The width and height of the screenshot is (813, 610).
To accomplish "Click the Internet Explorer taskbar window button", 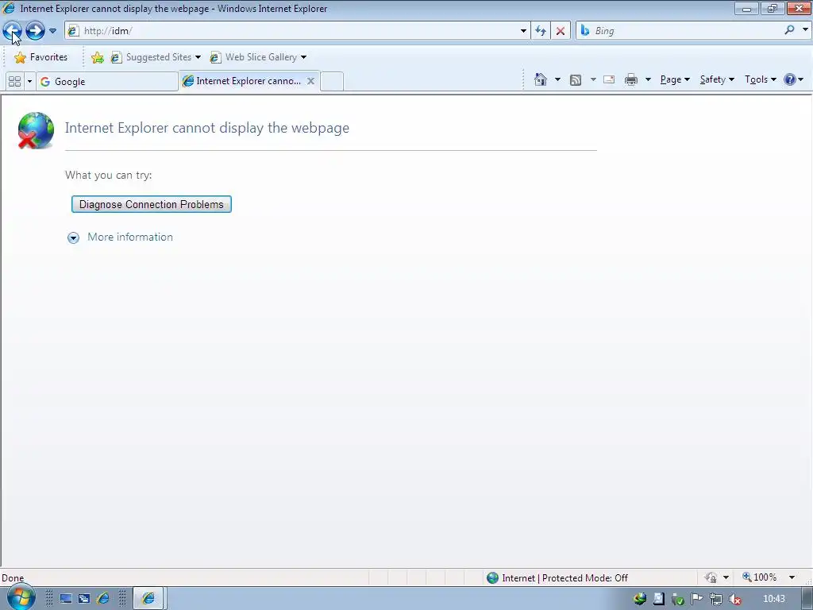I will (148, 599).
